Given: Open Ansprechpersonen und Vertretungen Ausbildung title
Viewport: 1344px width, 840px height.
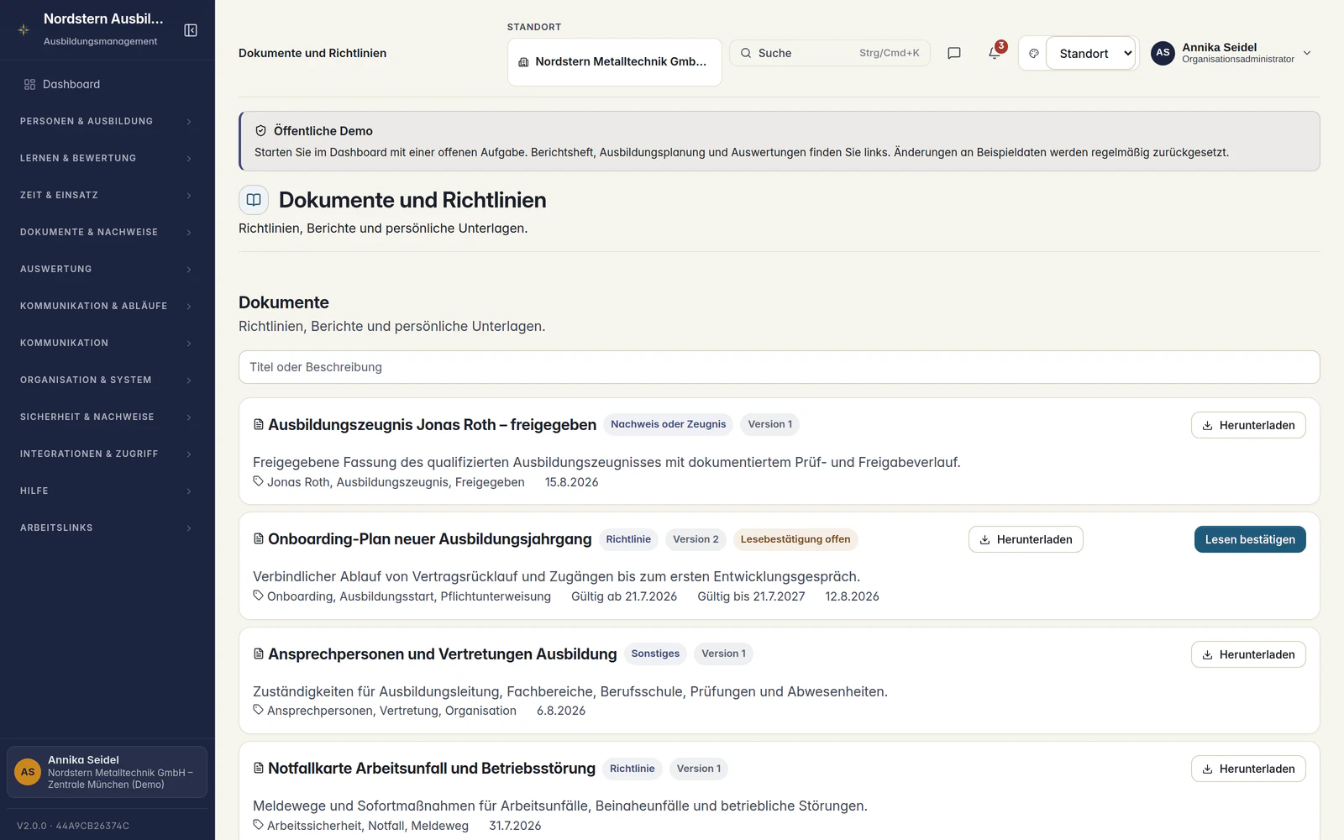Looking at the screenshot, I should [442, 654].
